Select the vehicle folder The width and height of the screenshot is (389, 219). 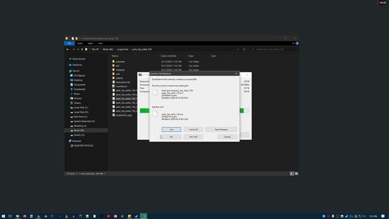119,78
